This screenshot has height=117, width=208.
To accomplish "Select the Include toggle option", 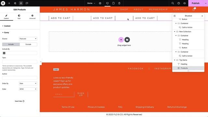I will click(x=11, y=44).
